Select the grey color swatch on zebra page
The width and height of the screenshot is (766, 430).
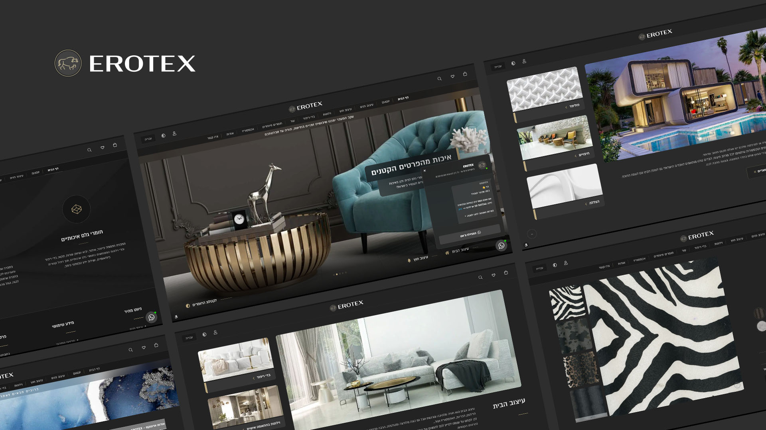(x=762, y=326)
